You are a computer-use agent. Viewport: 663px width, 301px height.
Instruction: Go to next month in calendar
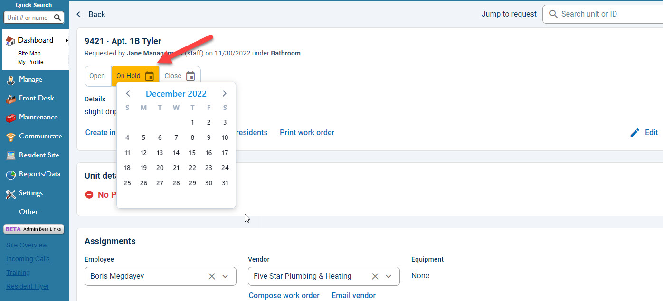[x=225, y=93]
